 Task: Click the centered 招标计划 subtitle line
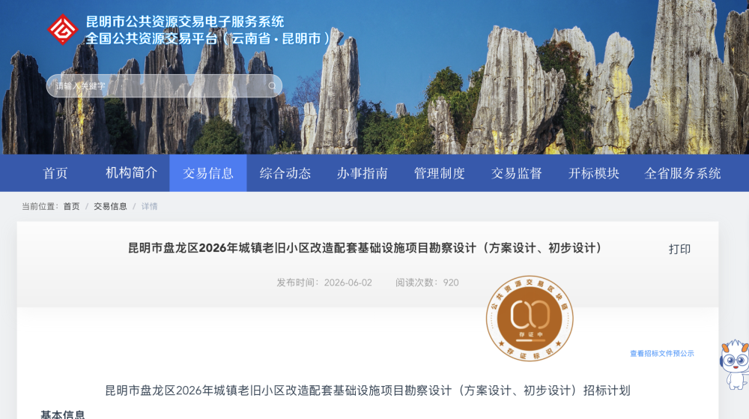pos(367,391)
